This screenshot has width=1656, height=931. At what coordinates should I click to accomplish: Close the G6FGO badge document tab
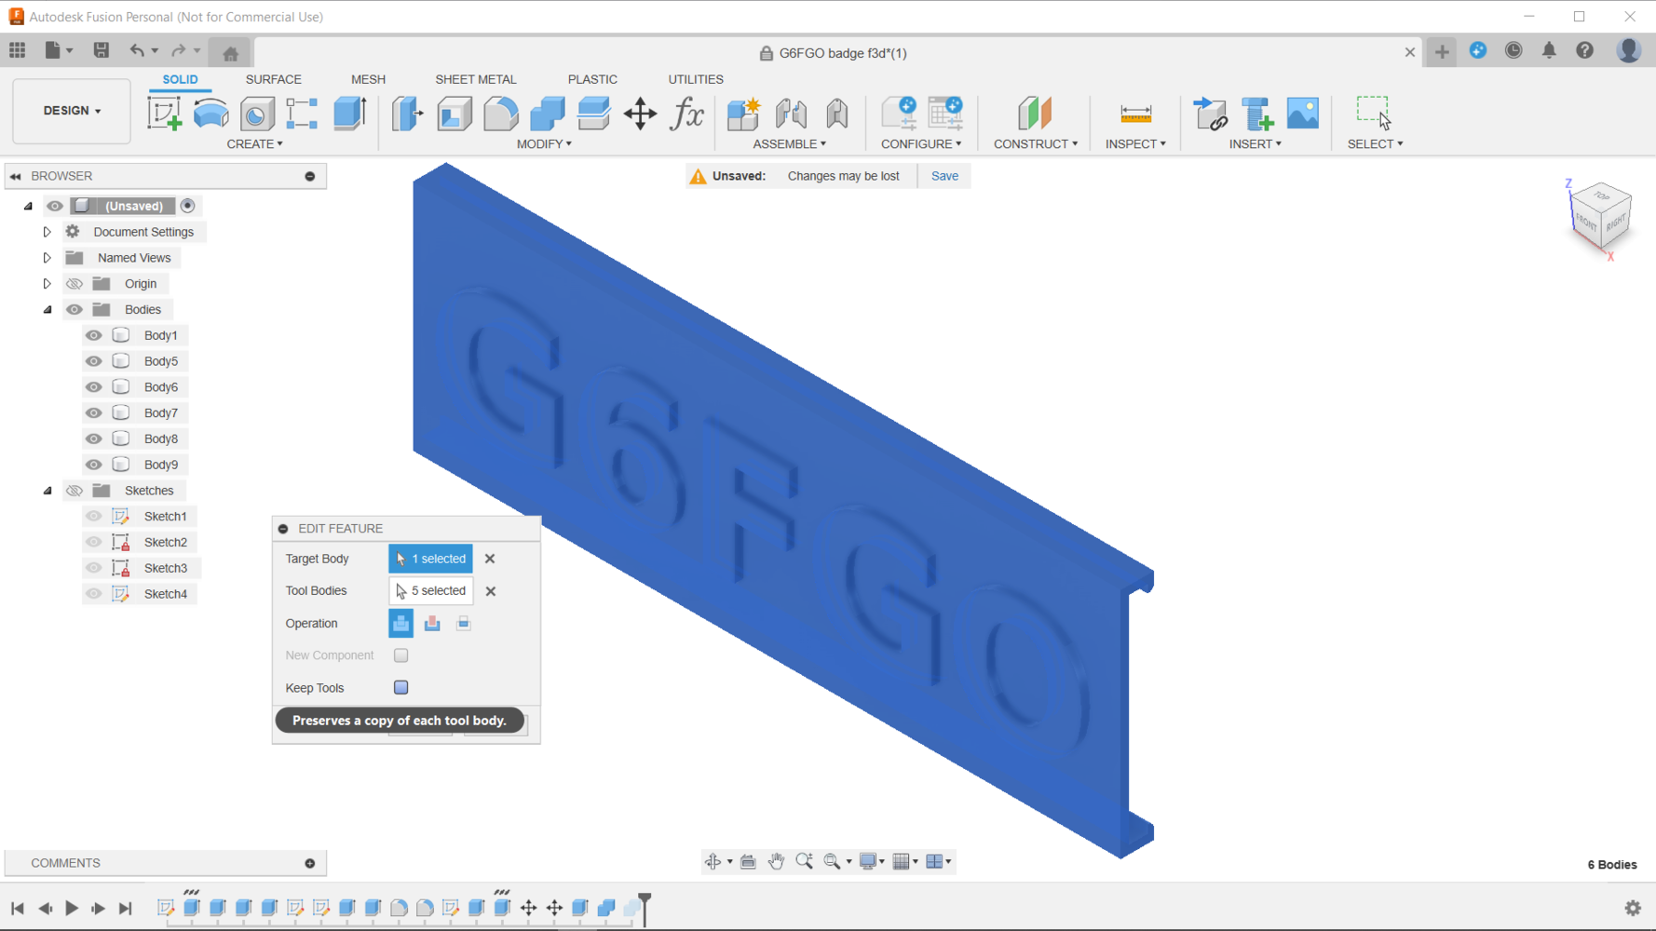(1409, 52)
